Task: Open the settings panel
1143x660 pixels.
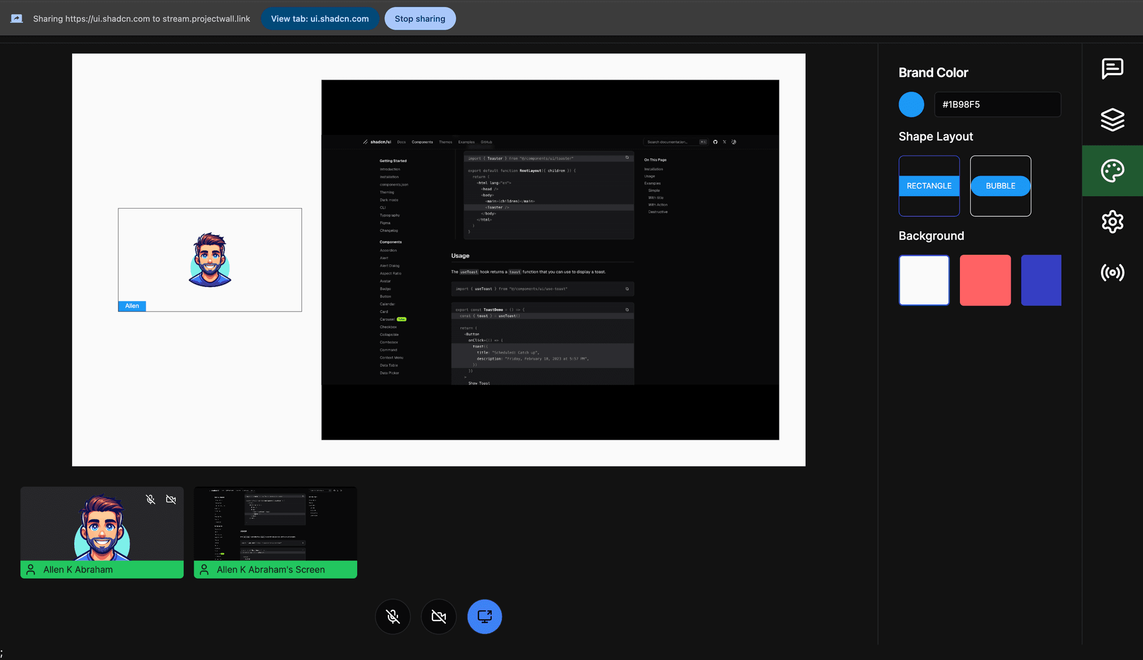Action: click(1112, 221)
